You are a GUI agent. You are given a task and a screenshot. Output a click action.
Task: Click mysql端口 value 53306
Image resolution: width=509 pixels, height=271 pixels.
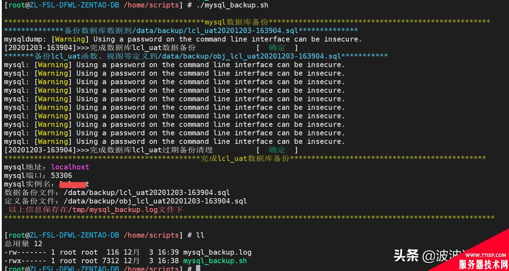(x=62, y=175)
